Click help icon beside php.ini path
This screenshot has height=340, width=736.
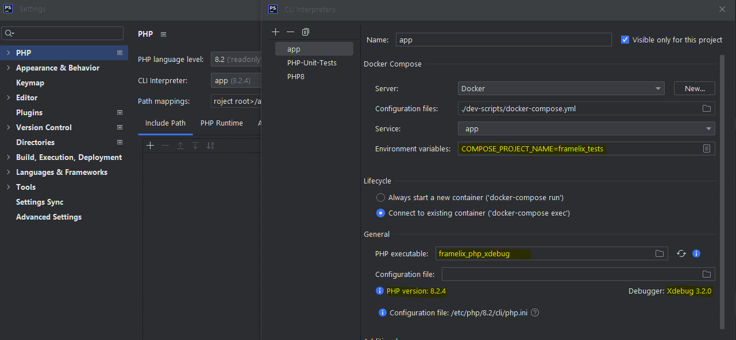[x=535, y=312]
